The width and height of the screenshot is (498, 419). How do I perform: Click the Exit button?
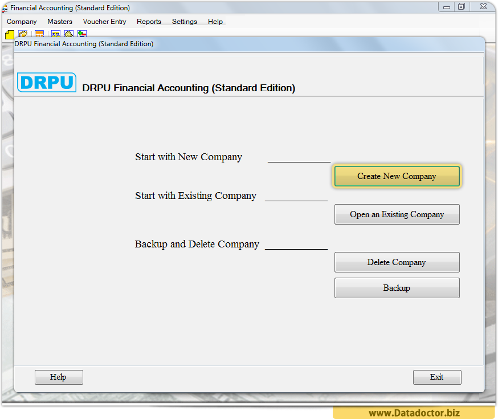click(x=437, y=377)
